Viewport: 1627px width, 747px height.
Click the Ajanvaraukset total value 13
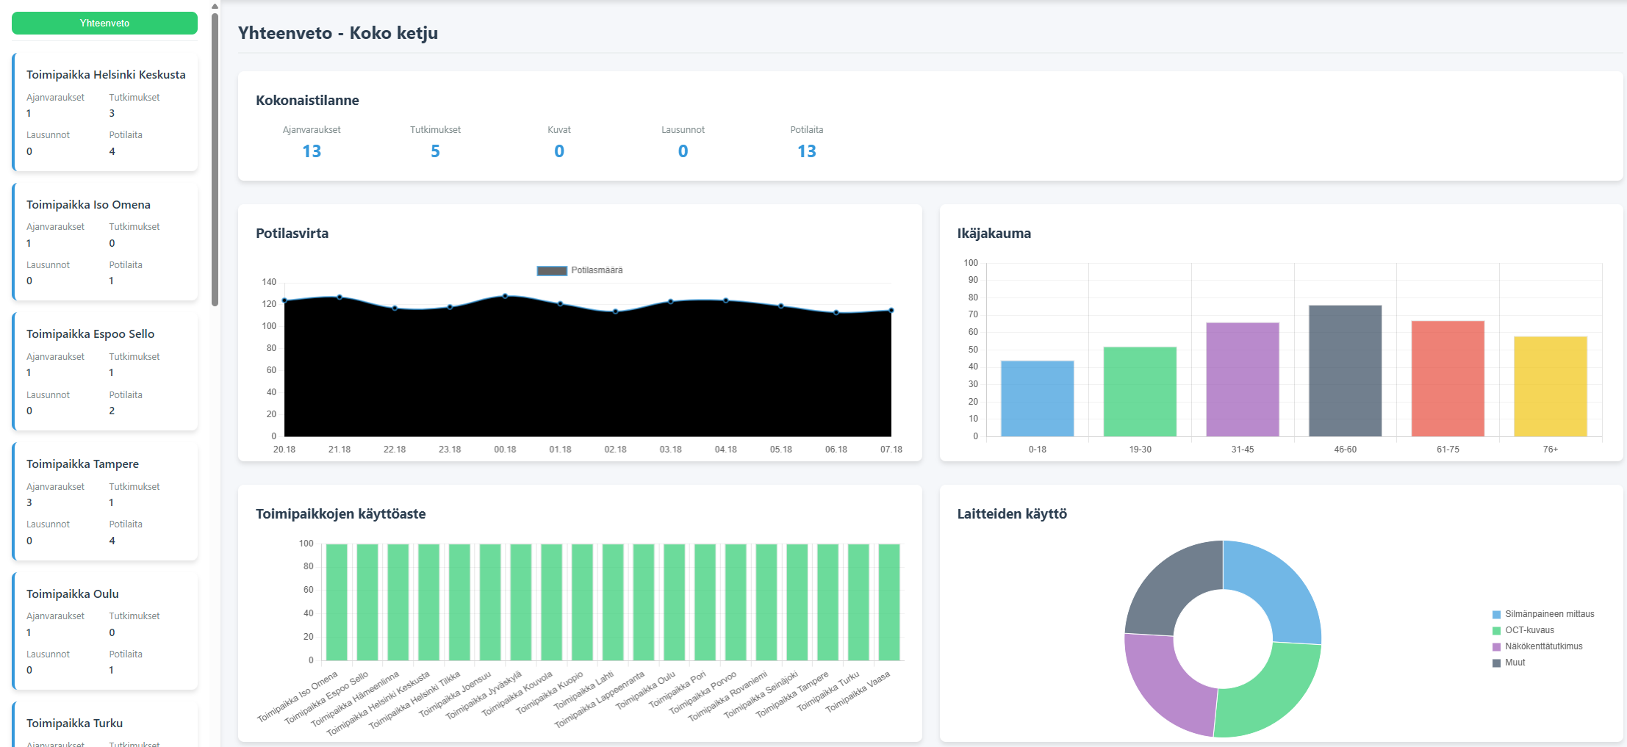[x=312, y=151]
